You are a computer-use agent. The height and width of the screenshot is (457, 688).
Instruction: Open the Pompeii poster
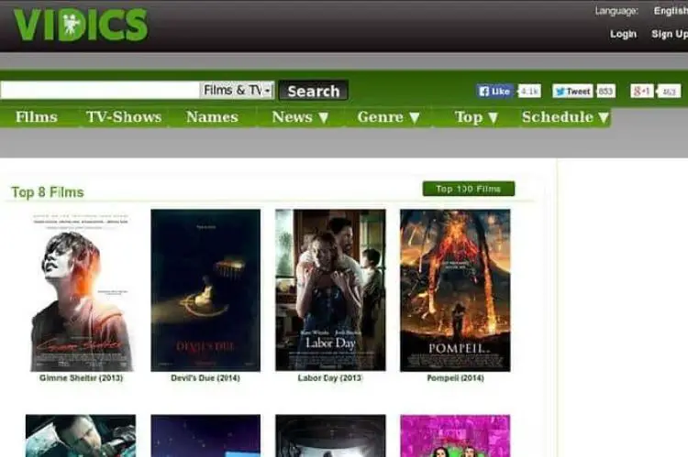click(x=455, y=290)
